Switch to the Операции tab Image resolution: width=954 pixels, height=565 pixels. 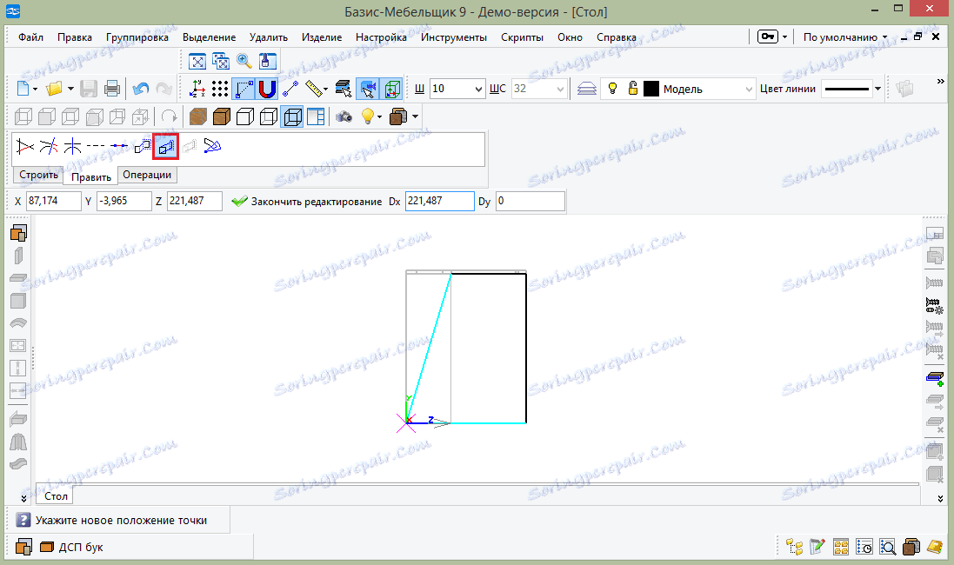point(147,176)
